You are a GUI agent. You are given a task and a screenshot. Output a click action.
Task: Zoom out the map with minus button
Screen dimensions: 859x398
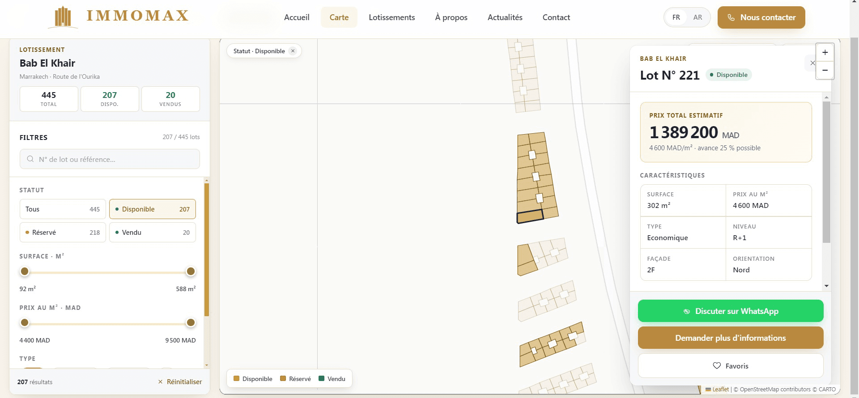tap(825, 70)
